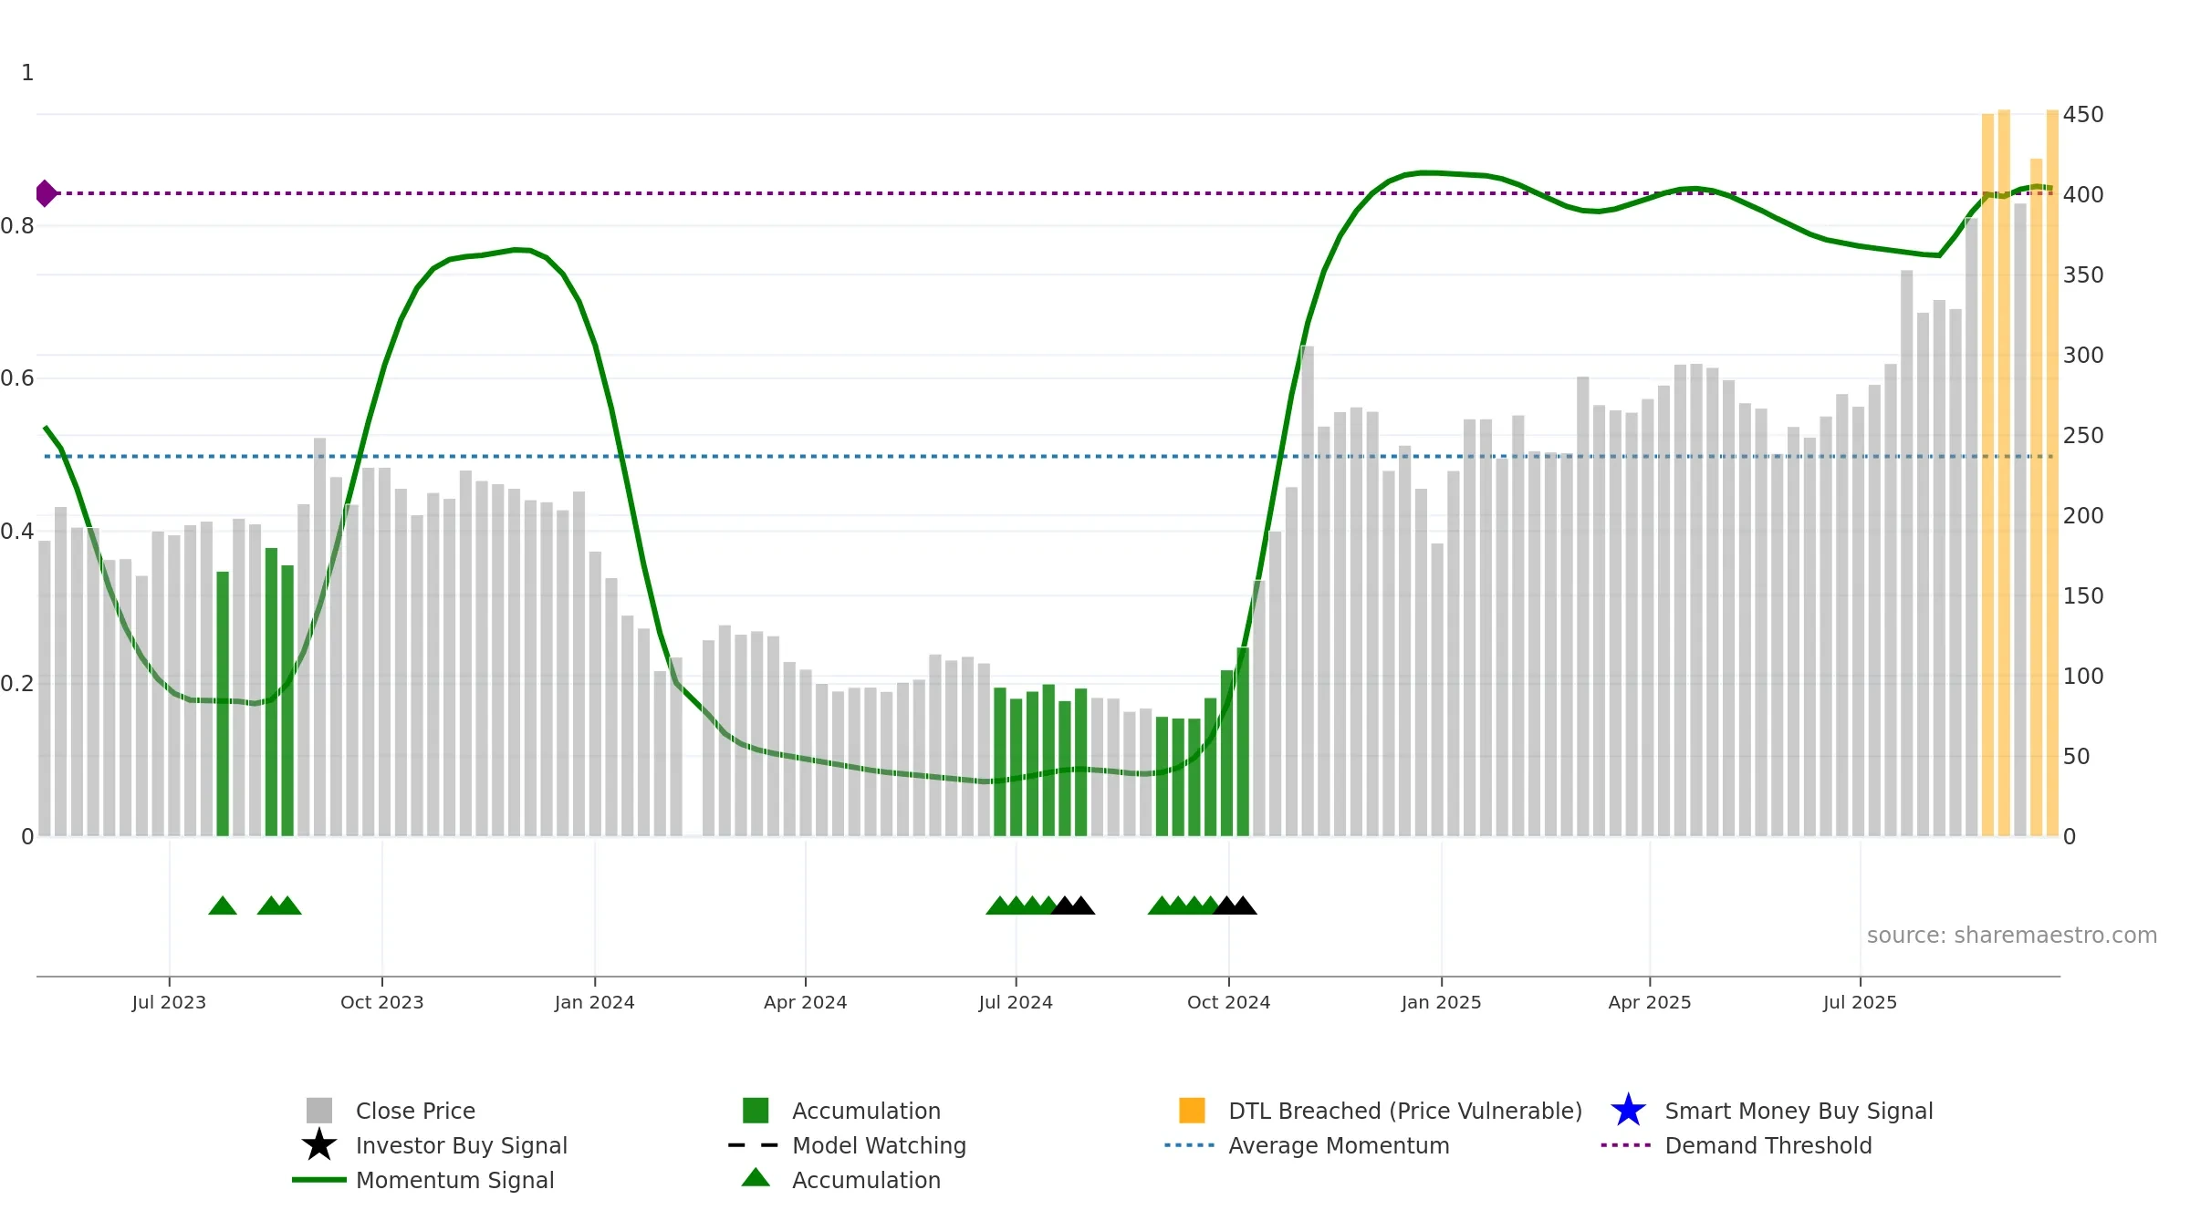
Task: Open the sharemaestro.com source link
Action: point(2012,936)
